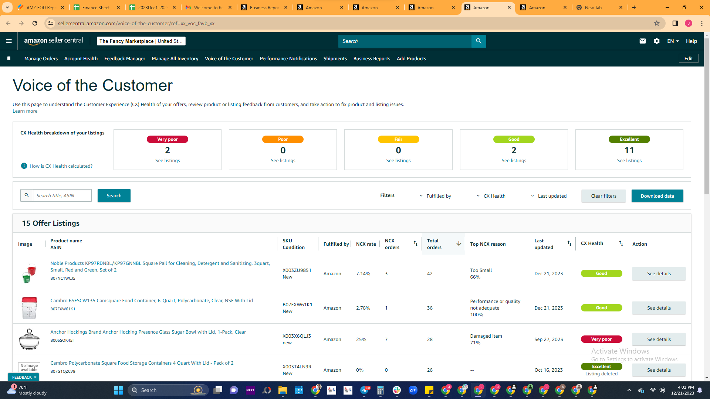This screenshot has height=399, width=710.
Task: Click the header Search input field
Action: point(405,41)
